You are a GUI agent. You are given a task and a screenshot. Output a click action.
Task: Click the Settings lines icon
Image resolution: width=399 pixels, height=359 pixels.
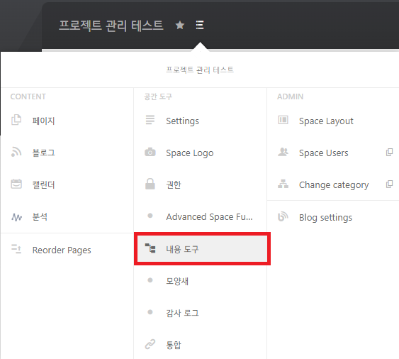tap(150, 120)
